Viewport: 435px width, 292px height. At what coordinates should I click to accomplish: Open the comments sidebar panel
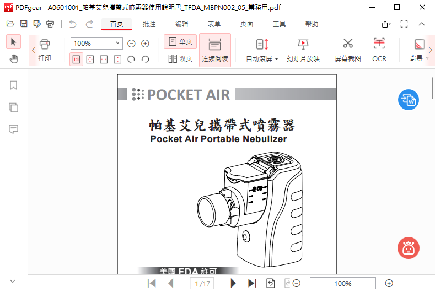pyautogui.click(x=13, y=129)
